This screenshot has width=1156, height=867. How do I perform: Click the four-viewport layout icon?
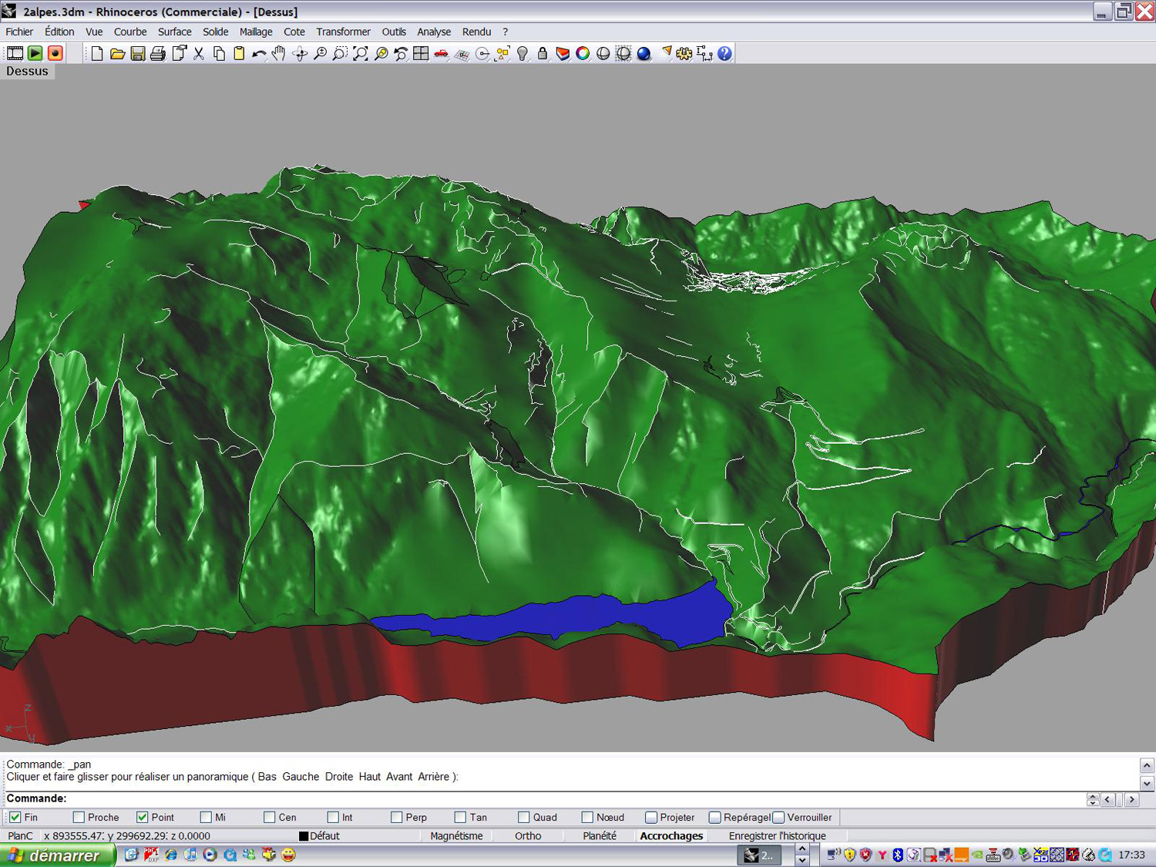point(421,53)
